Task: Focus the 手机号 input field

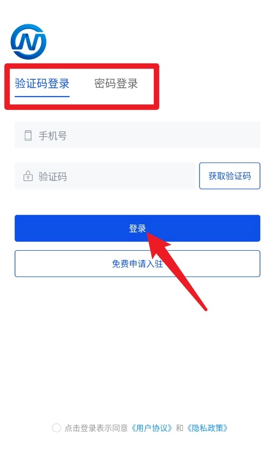Action: (137, 135)
